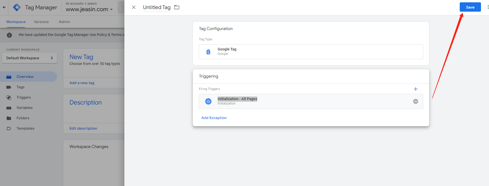Click the Description card title
Viewport: 489px width, 186px height.
86,102
